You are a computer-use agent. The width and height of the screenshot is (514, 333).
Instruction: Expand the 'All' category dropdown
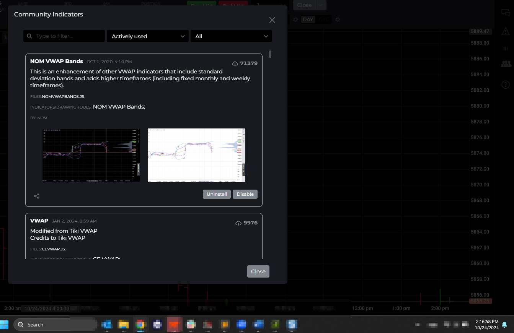(231, 36)
